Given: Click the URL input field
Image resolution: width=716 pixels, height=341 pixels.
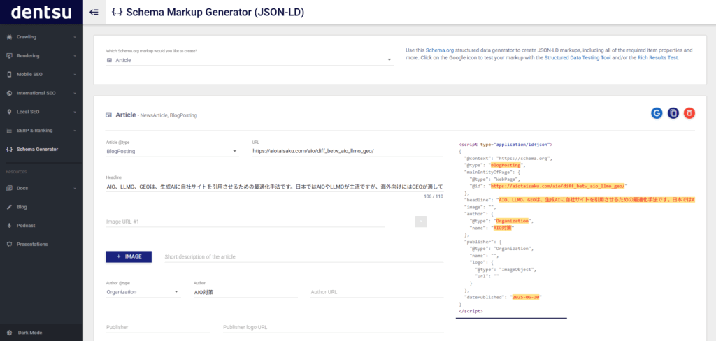Looking at the screenshot, I should (x=348, y=151).
